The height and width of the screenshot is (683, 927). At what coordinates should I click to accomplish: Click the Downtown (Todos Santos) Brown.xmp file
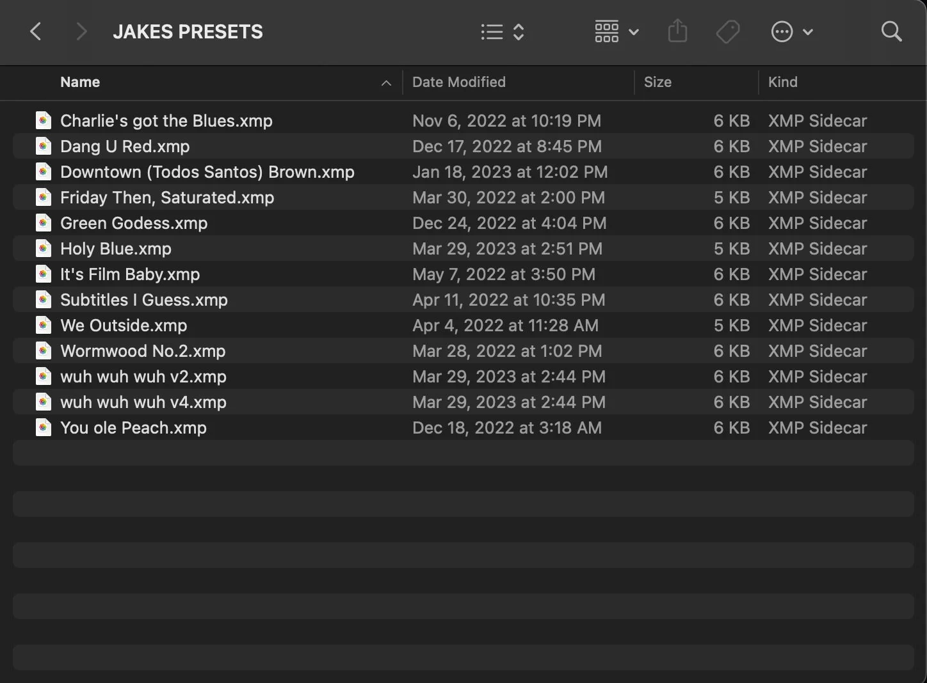[x=207, y=171]
